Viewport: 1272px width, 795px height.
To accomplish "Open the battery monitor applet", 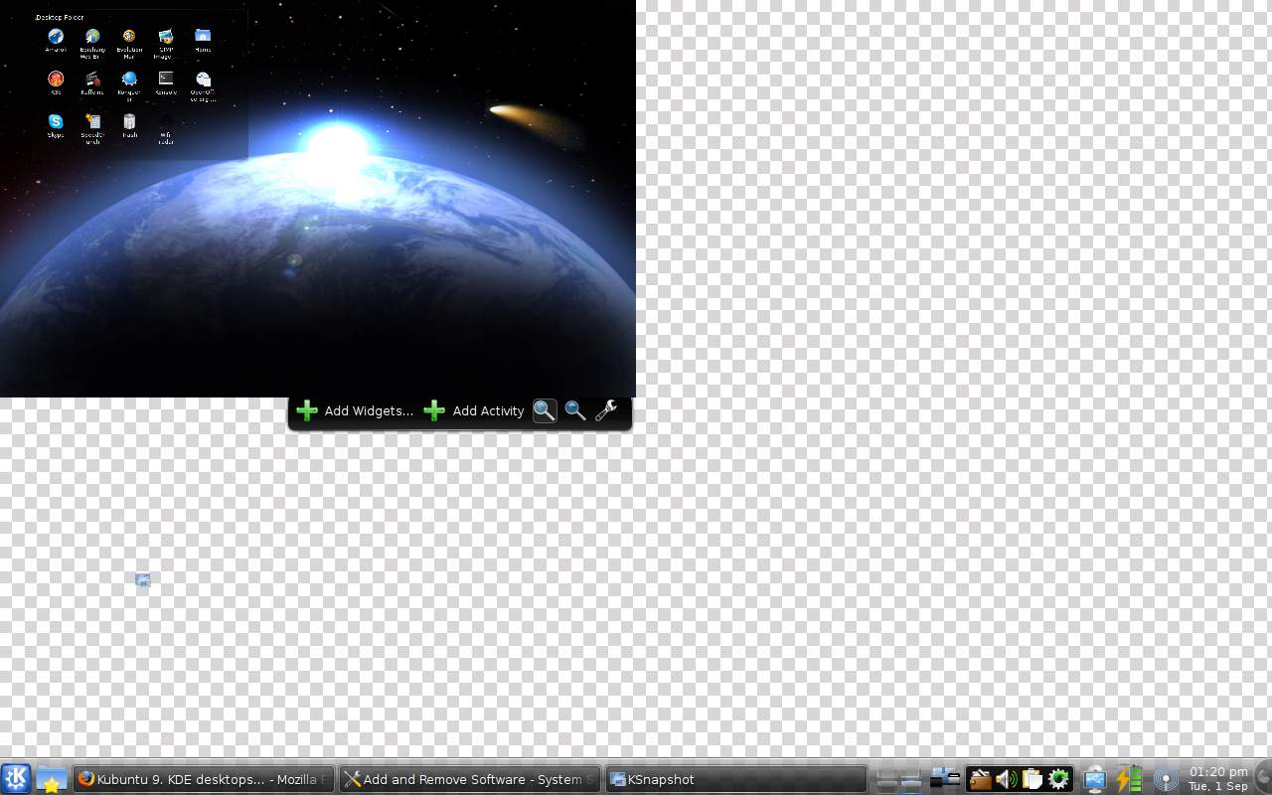I will [x=1129, y=780].
